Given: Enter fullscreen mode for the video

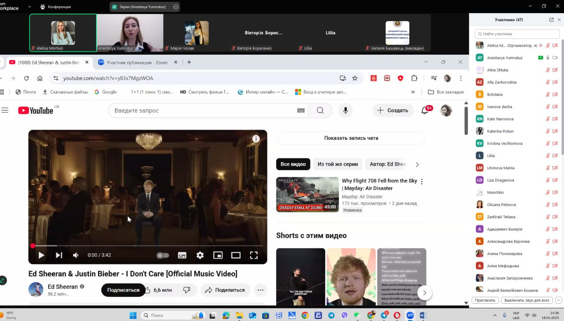Looking at the screenshot, I should click(x=254, y=255).
